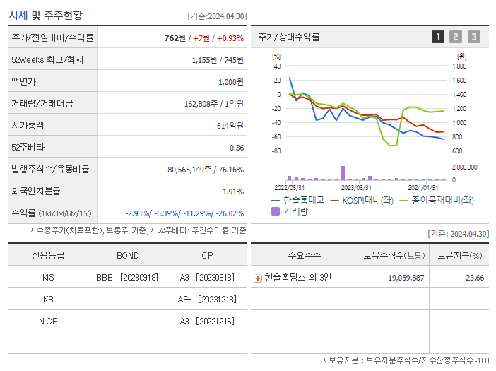This screenshot has width=496, height=371.
Task: Select the NICE A3 [20221216] rating
Action: coord(207,322)
